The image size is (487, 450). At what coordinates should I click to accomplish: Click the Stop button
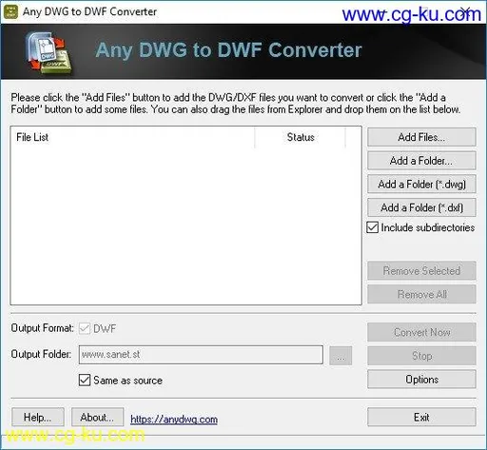point(421,356)
